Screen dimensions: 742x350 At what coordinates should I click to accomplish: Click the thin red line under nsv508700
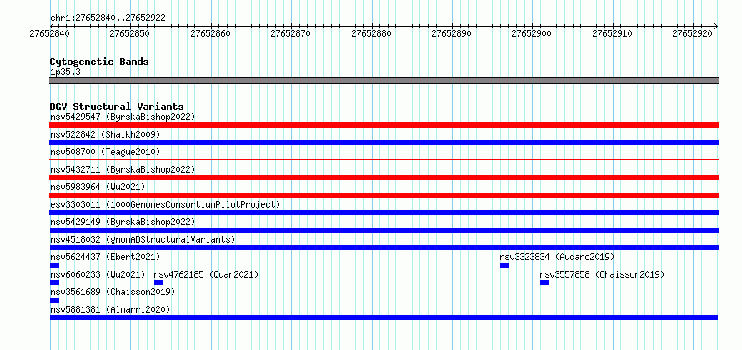tap(384, 160)
